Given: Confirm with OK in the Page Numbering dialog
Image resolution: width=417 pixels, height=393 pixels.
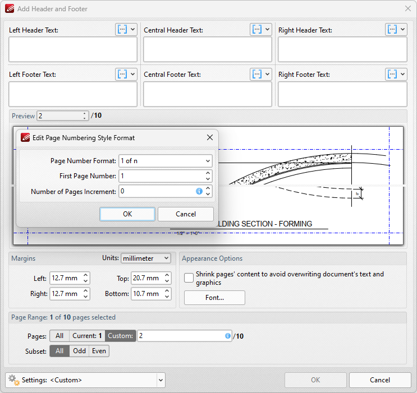Looking at the screenshot, I should pos(127,214).
